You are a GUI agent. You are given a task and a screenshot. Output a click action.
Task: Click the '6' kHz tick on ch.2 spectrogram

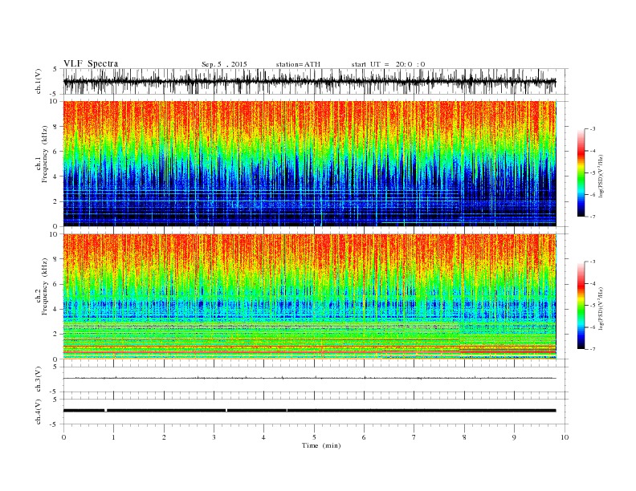(x=55, y=284)
